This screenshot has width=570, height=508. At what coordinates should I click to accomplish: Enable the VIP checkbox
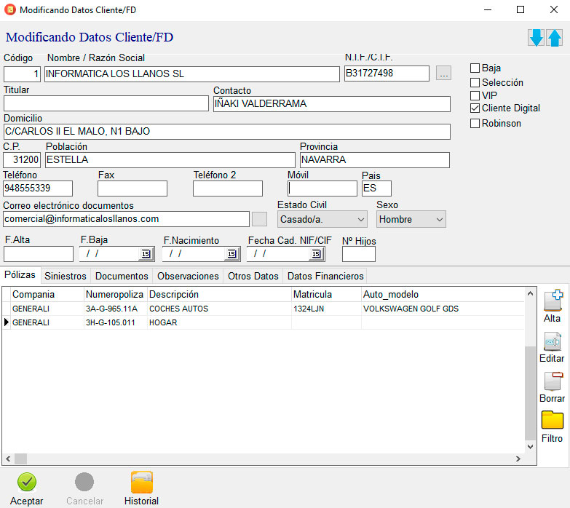pos(475,95)
